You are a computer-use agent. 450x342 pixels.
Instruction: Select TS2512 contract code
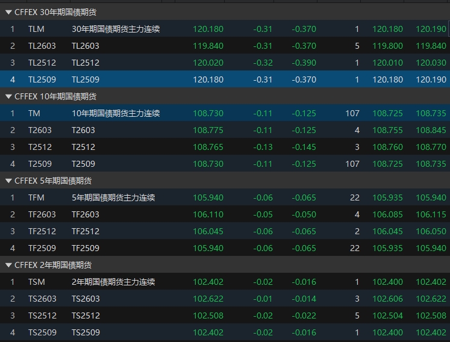tap(42, 316)
